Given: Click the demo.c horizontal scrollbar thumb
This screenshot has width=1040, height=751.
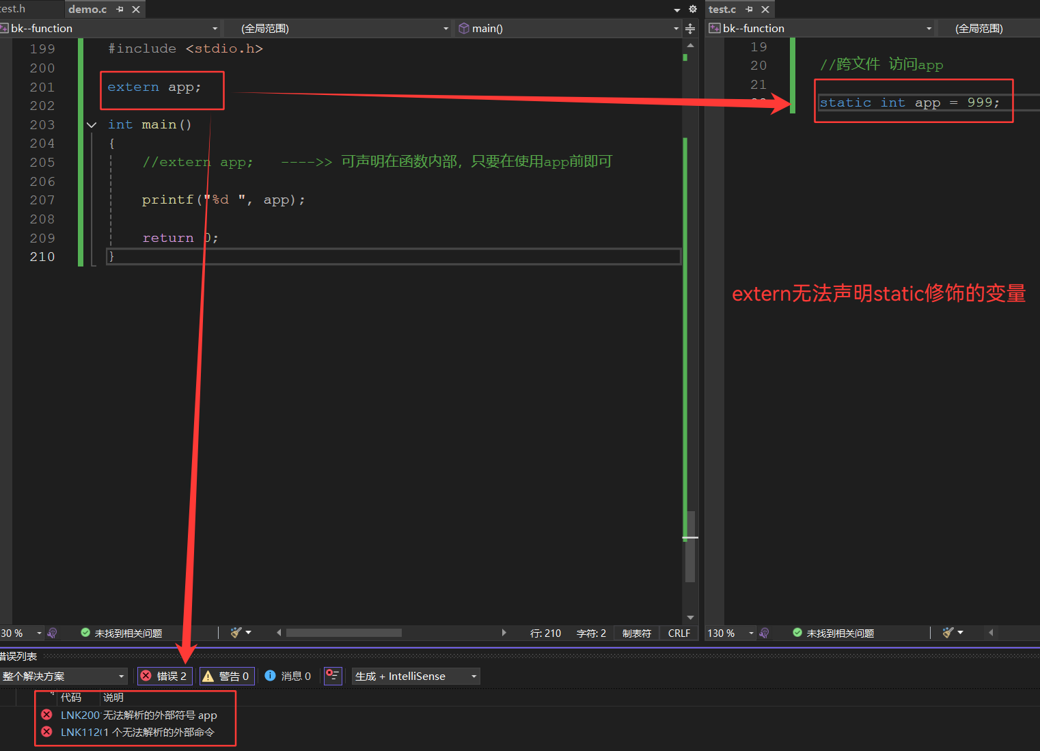Looking at the screenshot, I should pos(344,633).
